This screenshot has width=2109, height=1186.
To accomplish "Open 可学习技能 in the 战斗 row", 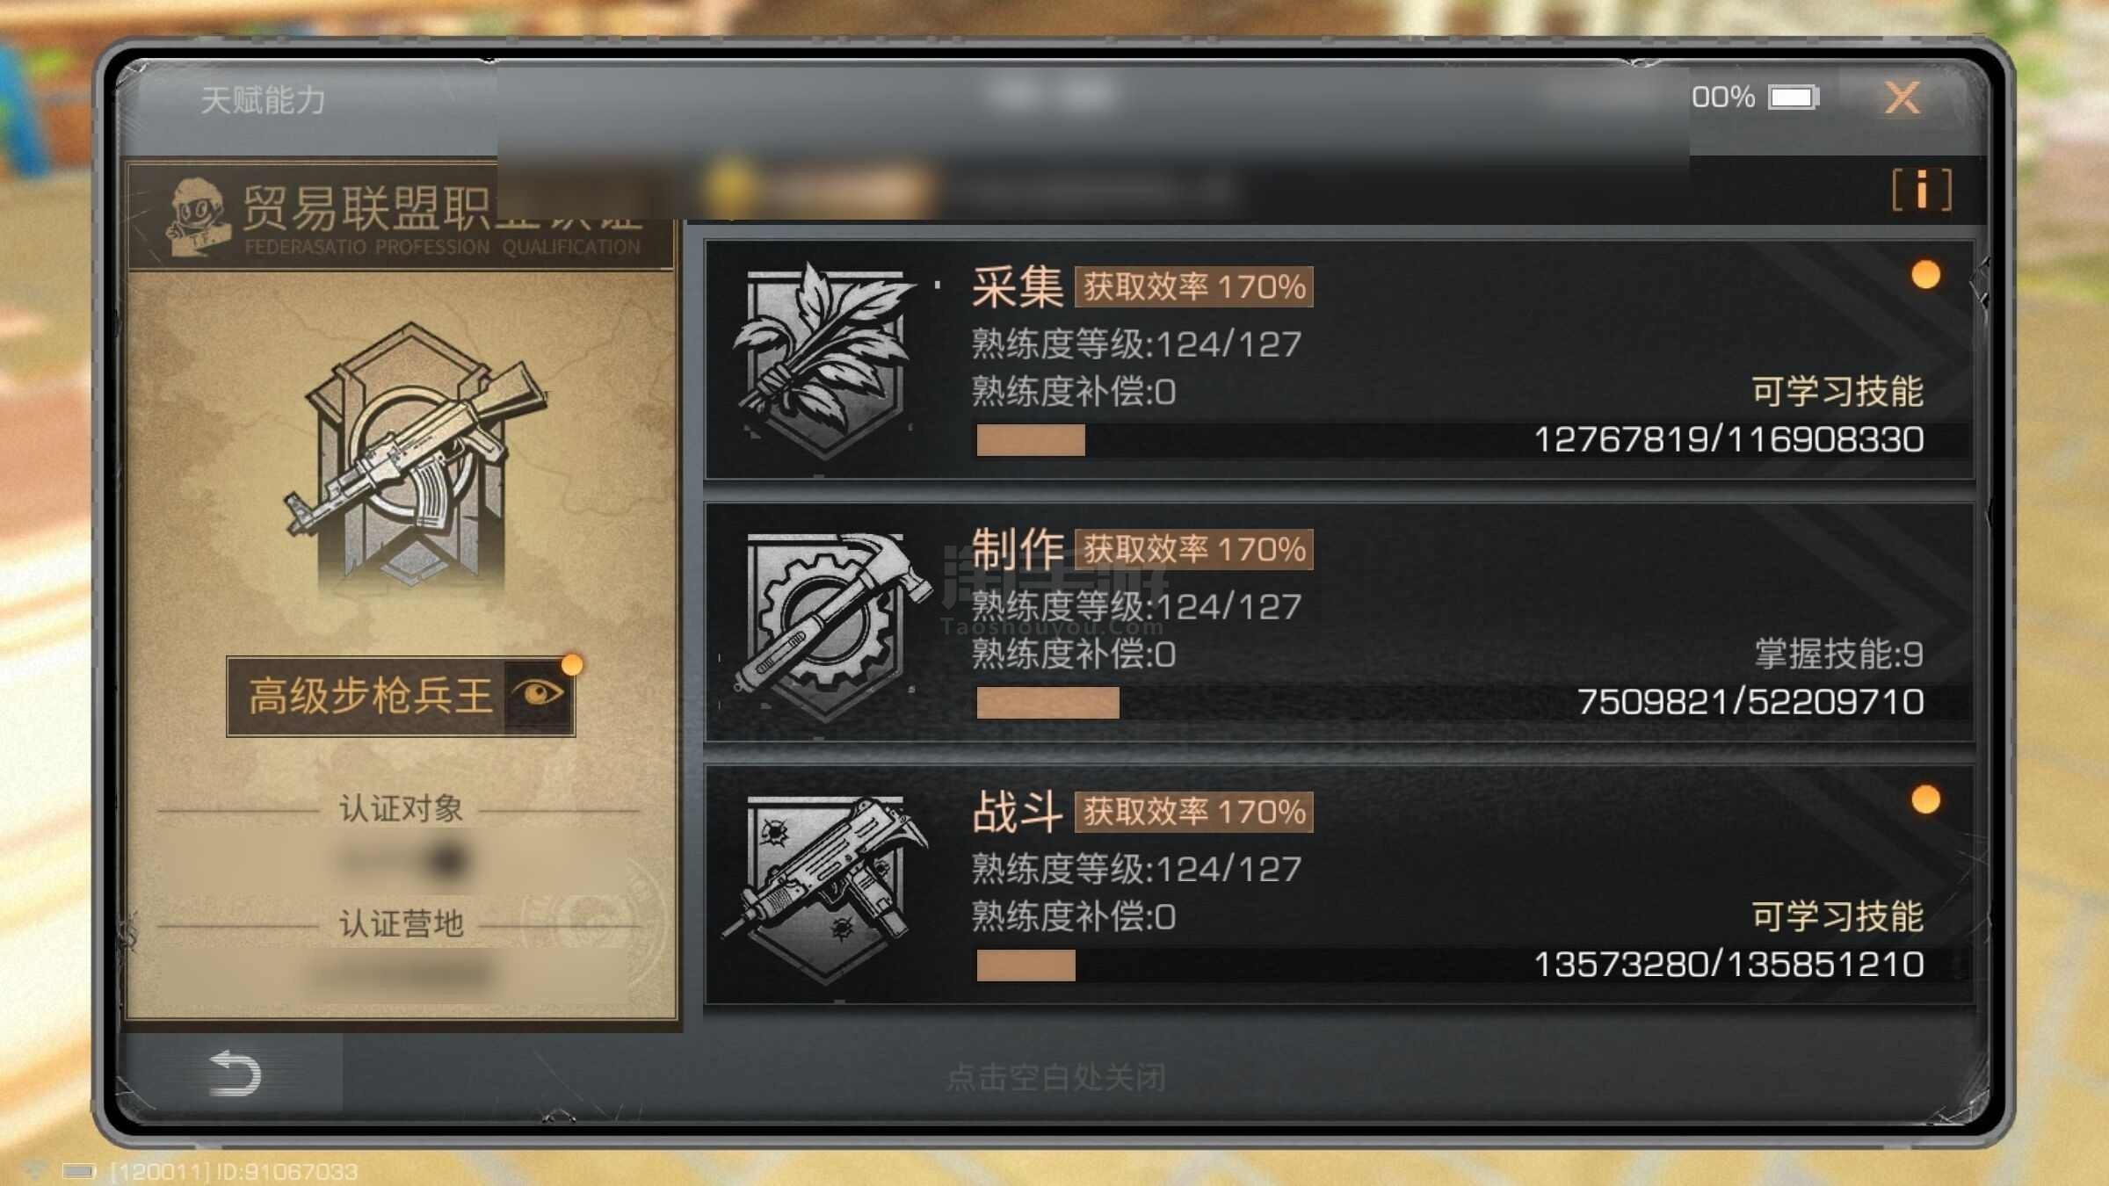I will [x=1837, y=916].
